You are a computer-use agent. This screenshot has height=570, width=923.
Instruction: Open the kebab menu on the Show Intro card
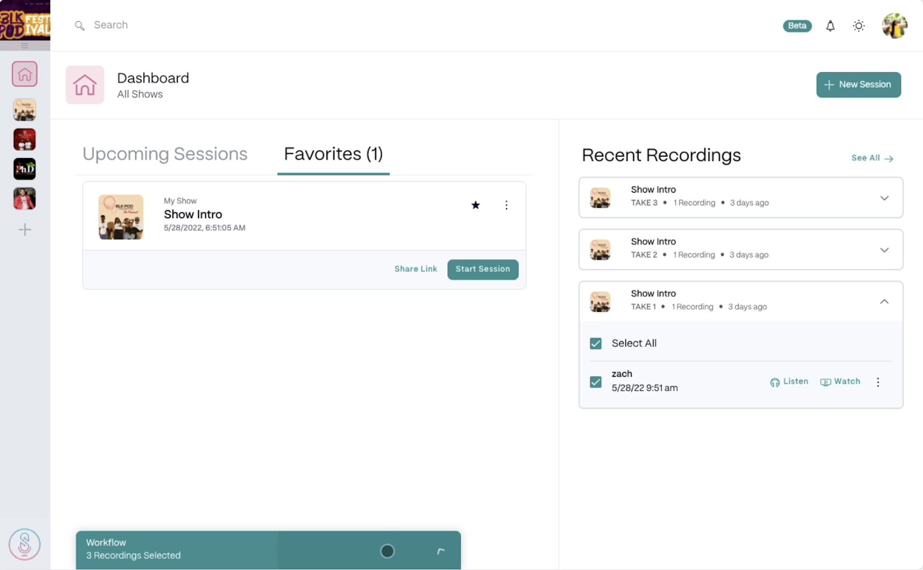[506, 205]
